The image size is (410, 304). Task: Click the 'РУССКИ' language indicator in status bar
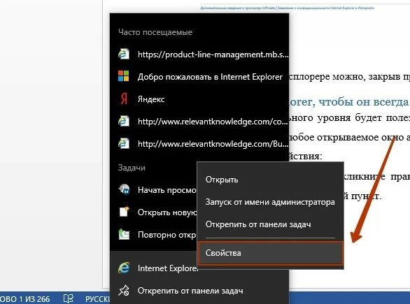[97, 299]
